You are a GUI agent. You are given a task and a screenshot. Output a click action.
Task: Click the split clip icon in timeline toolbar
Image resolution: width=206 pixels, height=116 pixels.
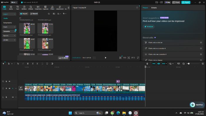[x=28, y=64]
